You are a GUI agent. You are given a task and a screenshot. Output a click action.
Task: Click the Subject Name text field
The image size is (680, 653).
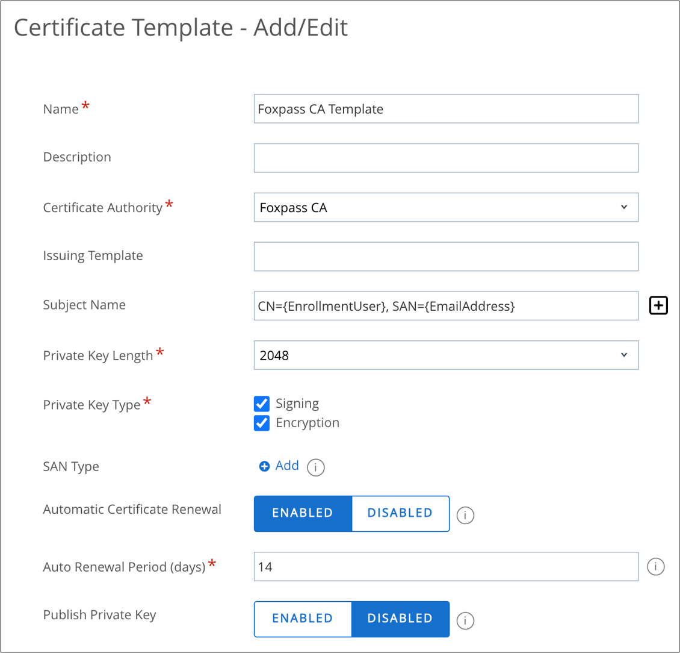click(445, 306)
